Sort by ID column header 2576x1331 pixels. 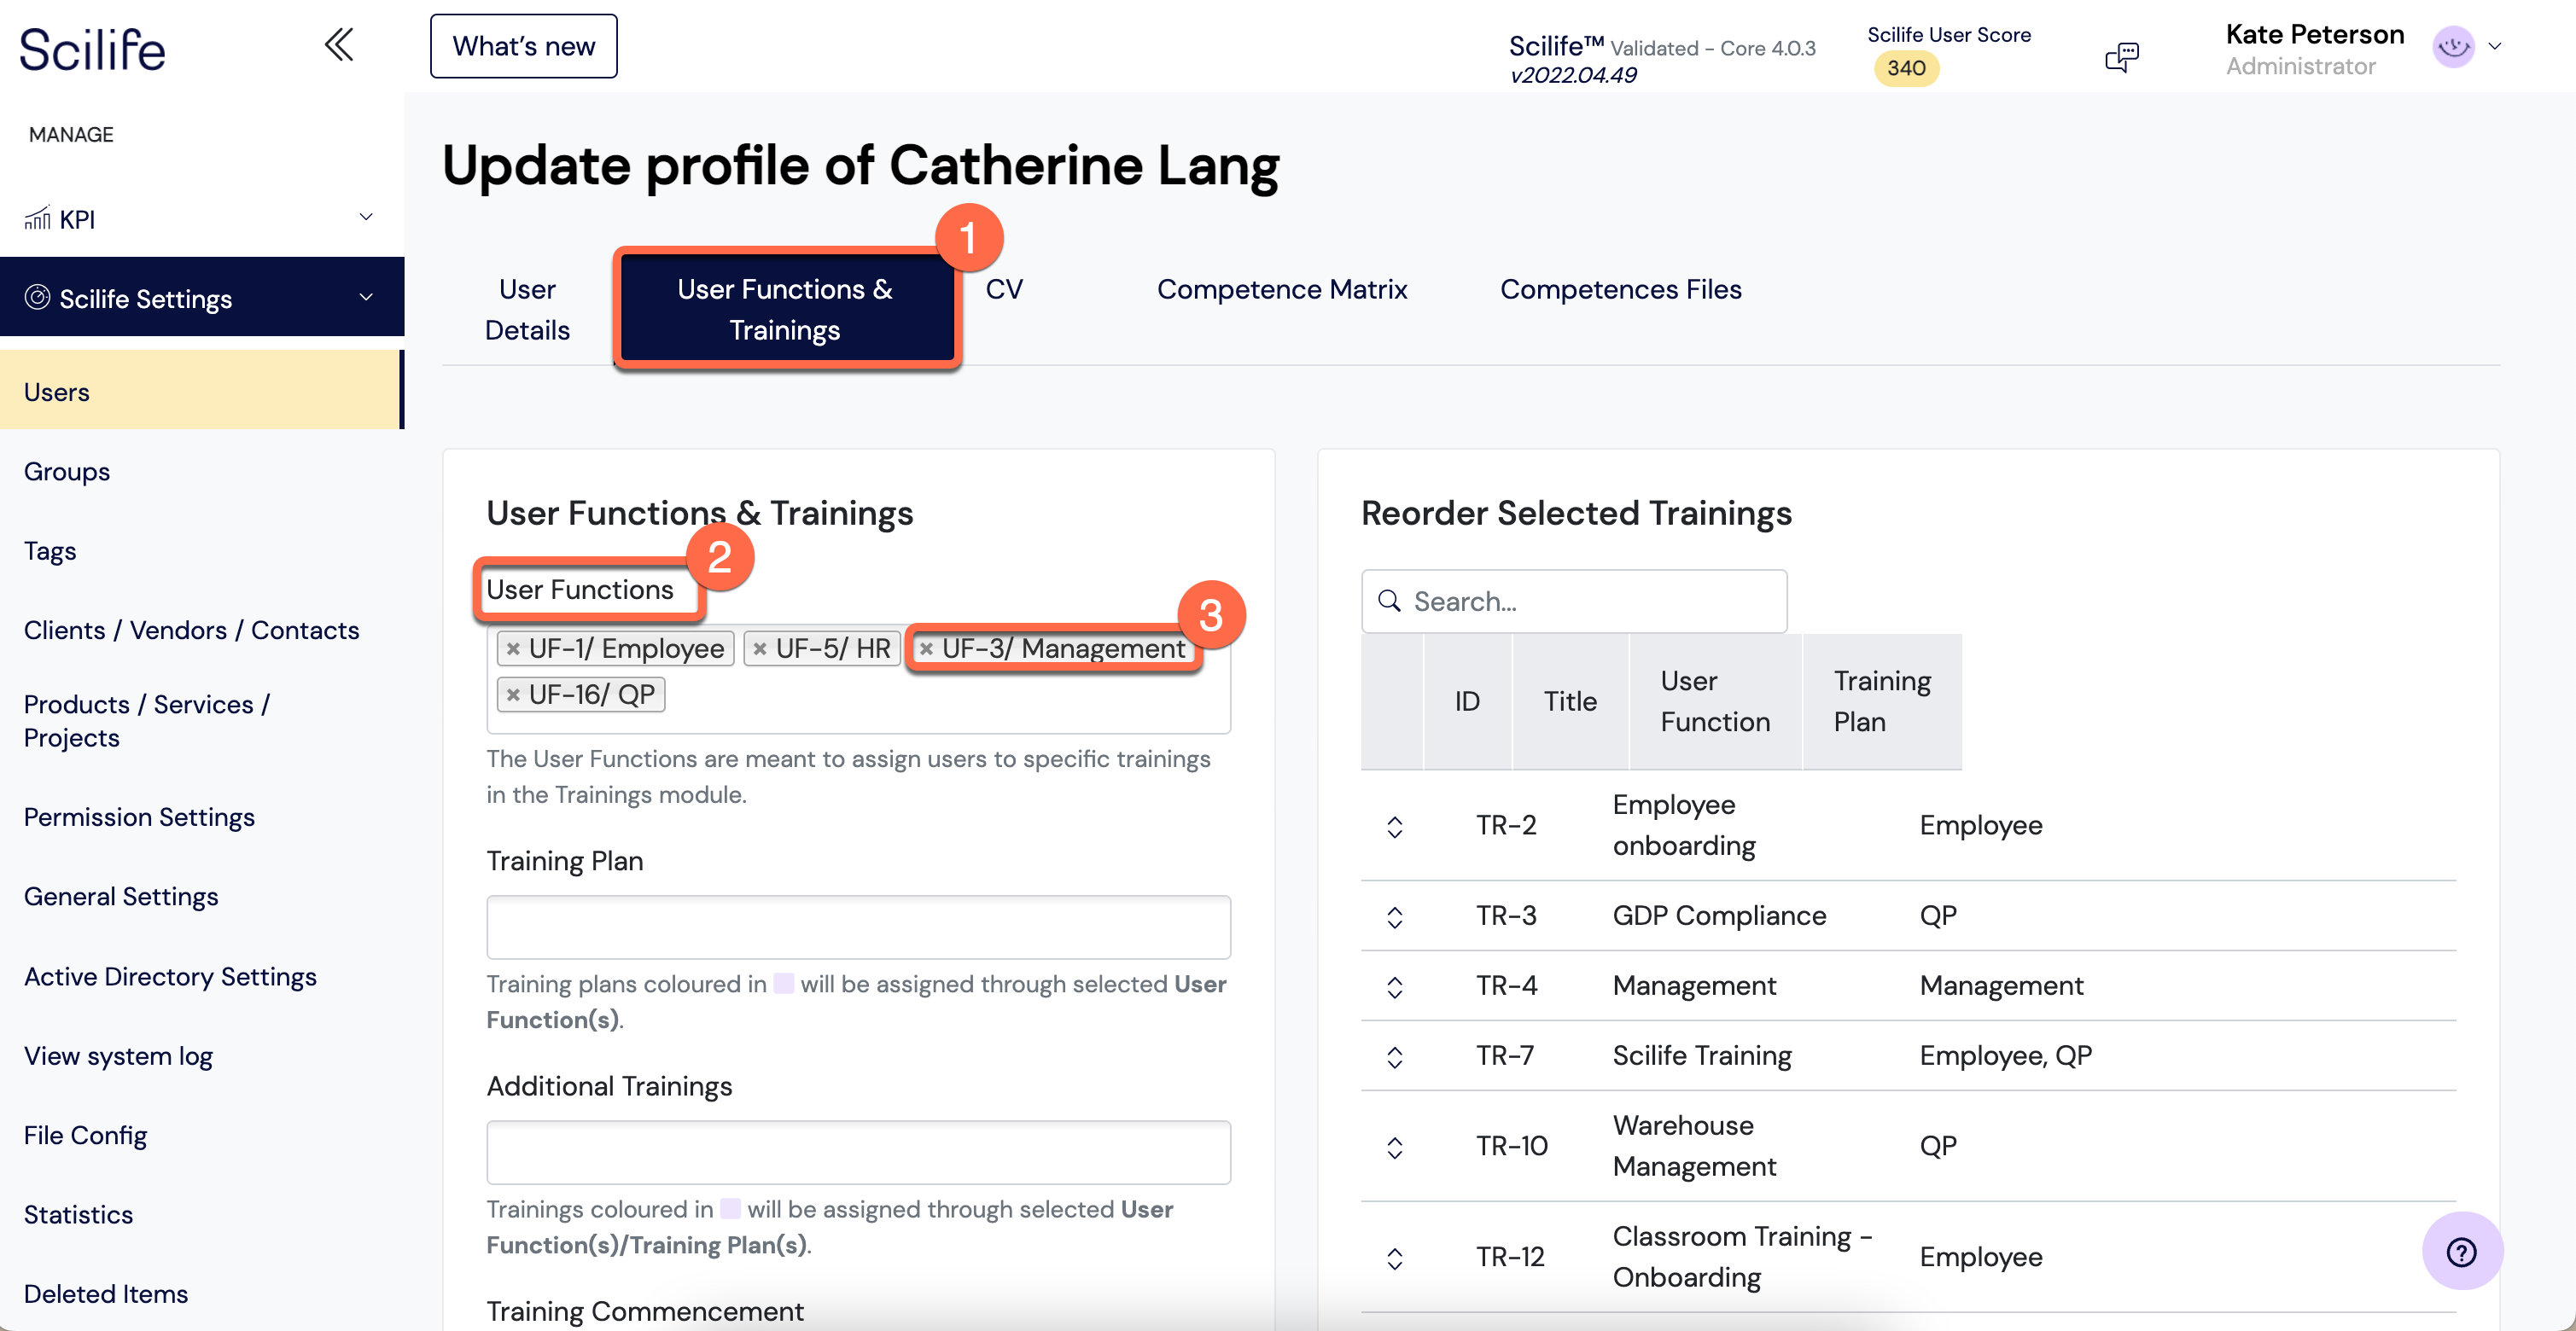pos(1466,700)
